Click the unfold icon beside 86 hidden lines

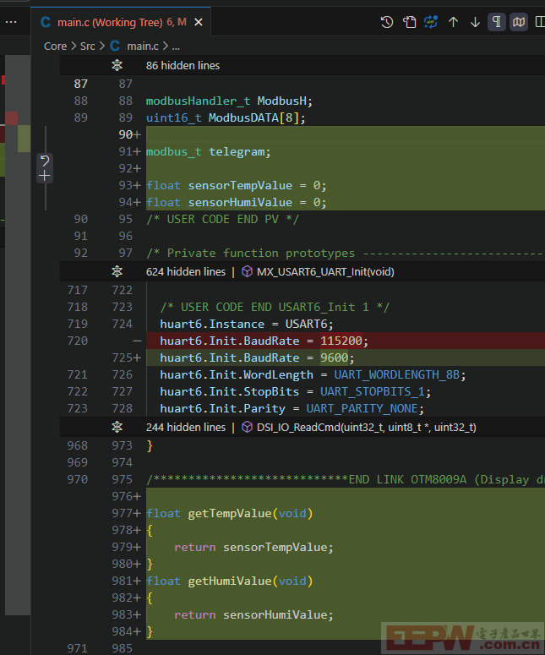[x=117, y=65]
